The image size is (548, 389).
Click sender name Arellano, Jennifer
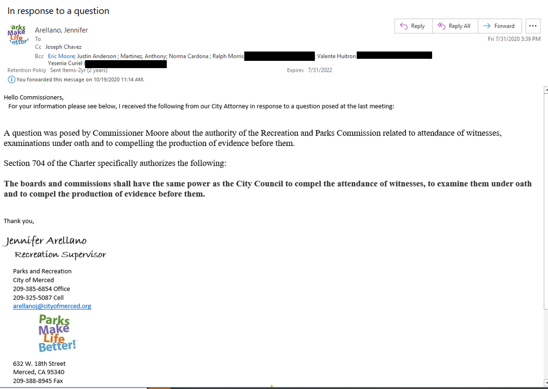[61, 30]
